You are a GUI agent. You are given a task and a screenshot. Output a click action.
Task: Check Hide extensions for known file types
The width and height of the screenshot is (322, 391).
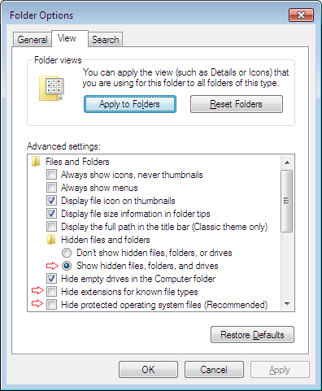click(51, 292)
